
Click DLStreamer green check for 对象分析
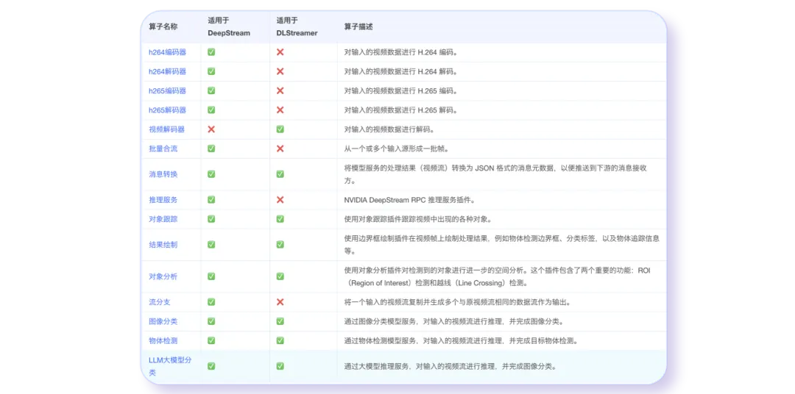tap(280, 276)
